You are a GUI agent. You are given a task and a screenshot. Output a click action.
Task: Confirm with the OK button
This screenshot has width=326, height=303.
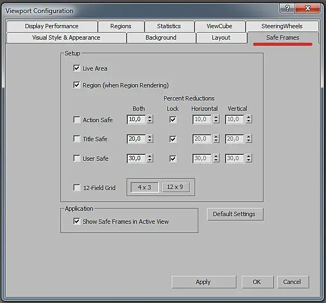[258, 282]
